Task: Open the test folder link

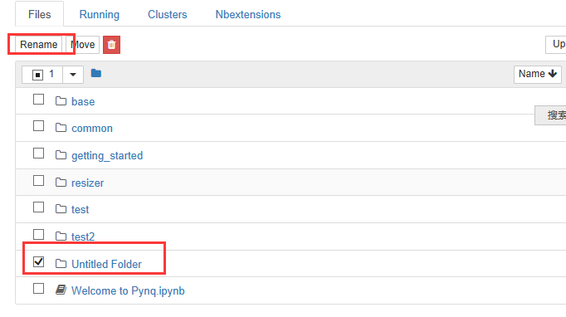Action: (81, 209)
